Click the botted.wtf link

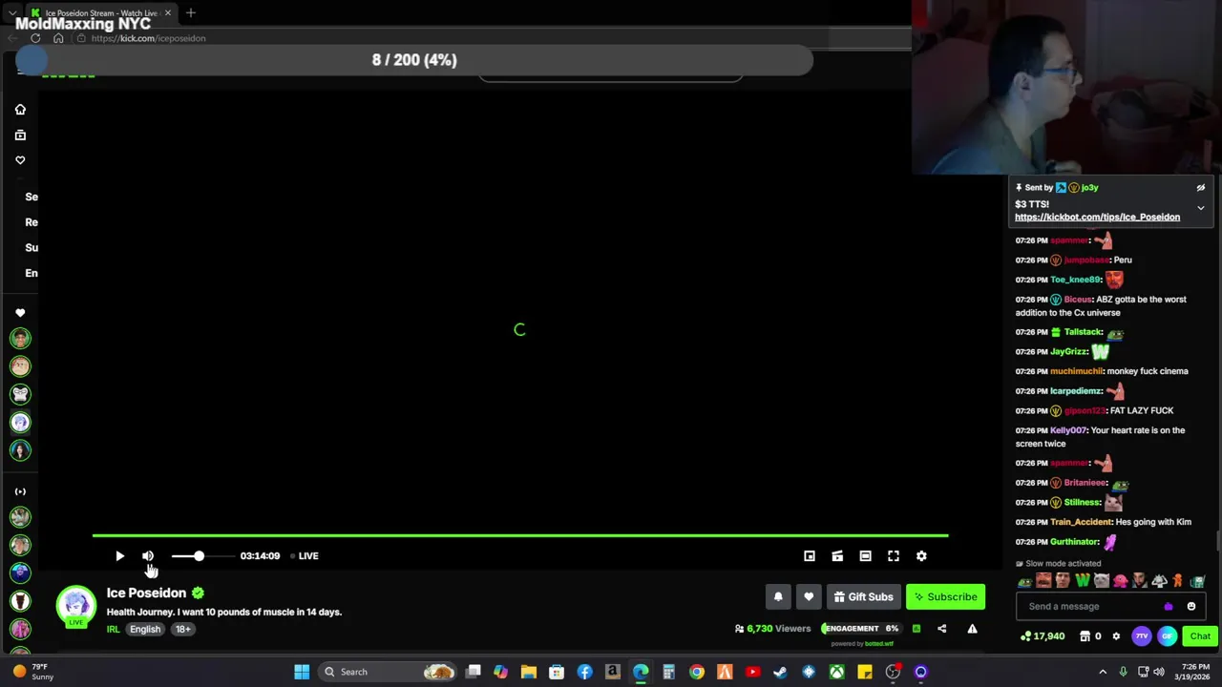coord(878,643)
